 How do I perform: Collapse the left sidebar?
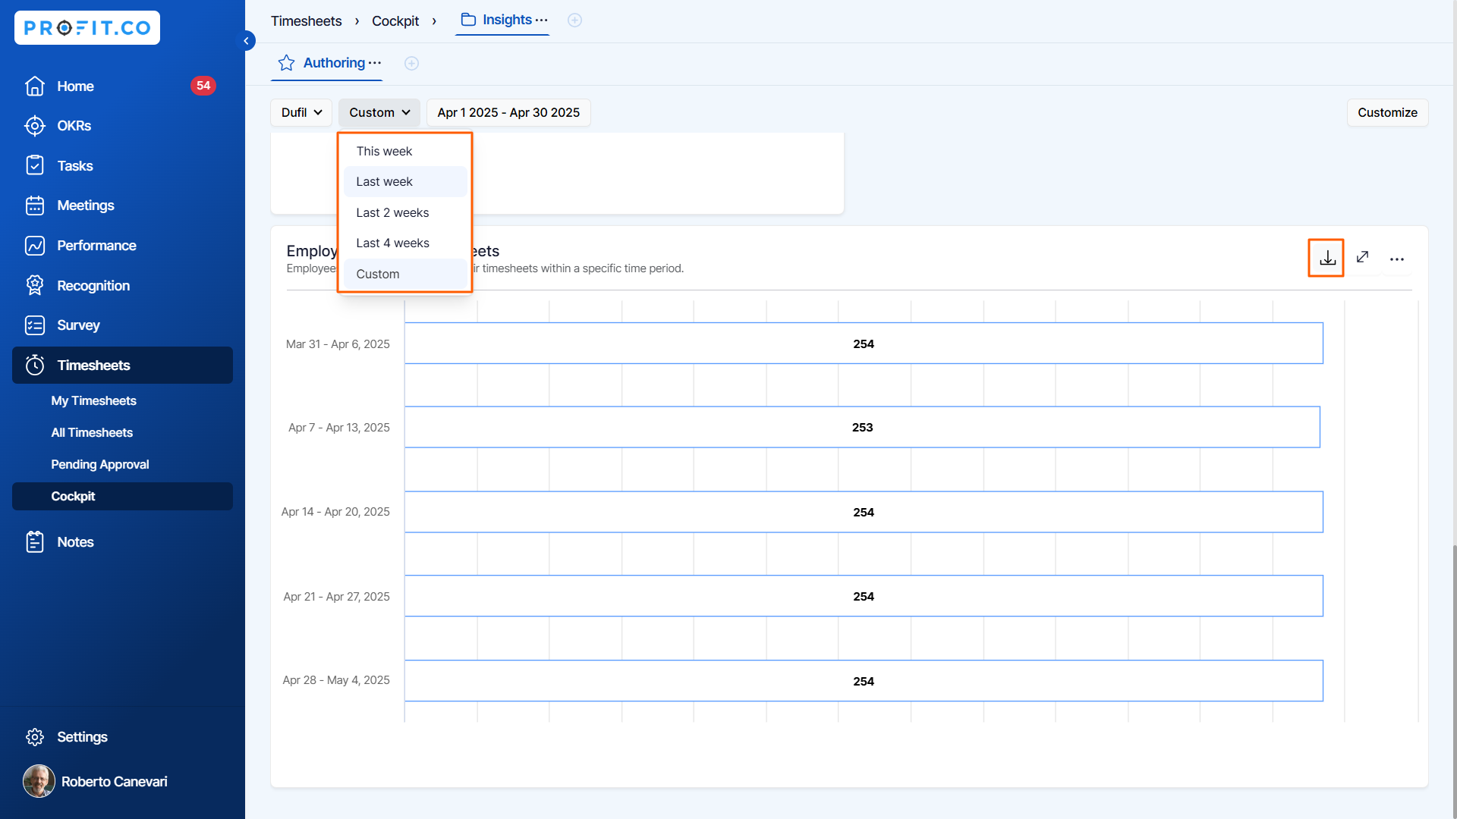(246, 41)
